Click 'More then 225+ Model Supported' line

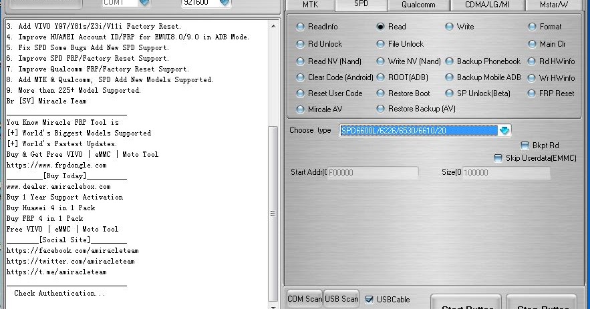click(x=73, y=91)
